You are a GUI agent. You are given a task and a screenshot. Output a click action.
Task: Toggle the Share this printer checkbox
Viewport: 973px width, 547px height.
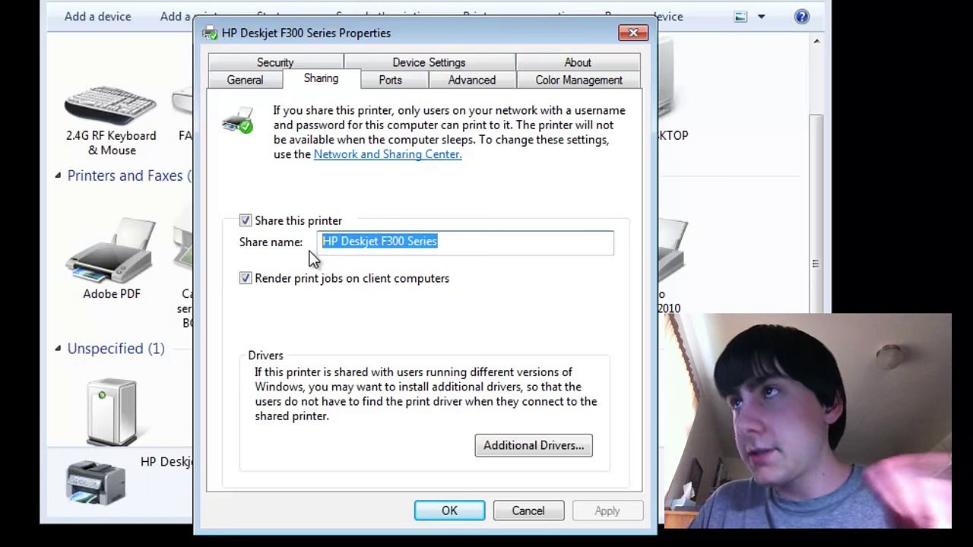246,220
